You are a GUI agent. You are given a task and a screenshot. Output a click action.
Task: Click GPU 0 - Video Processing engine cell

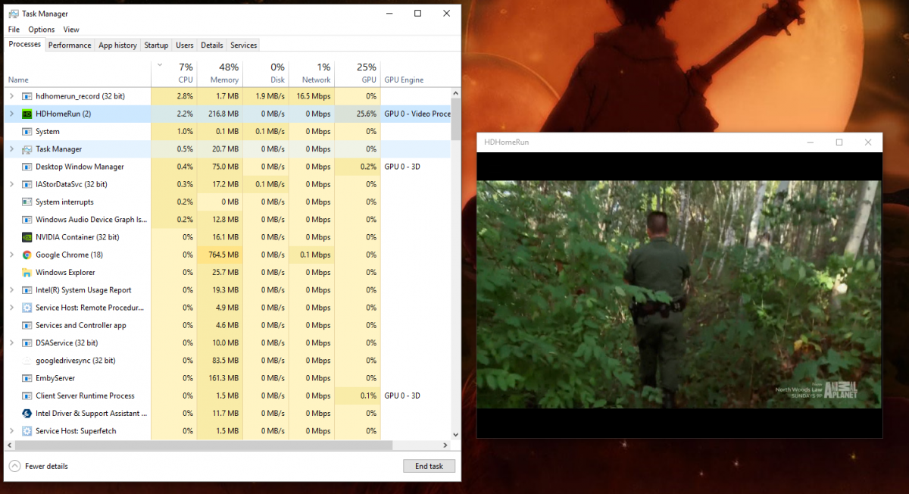(x=417, y=114)
